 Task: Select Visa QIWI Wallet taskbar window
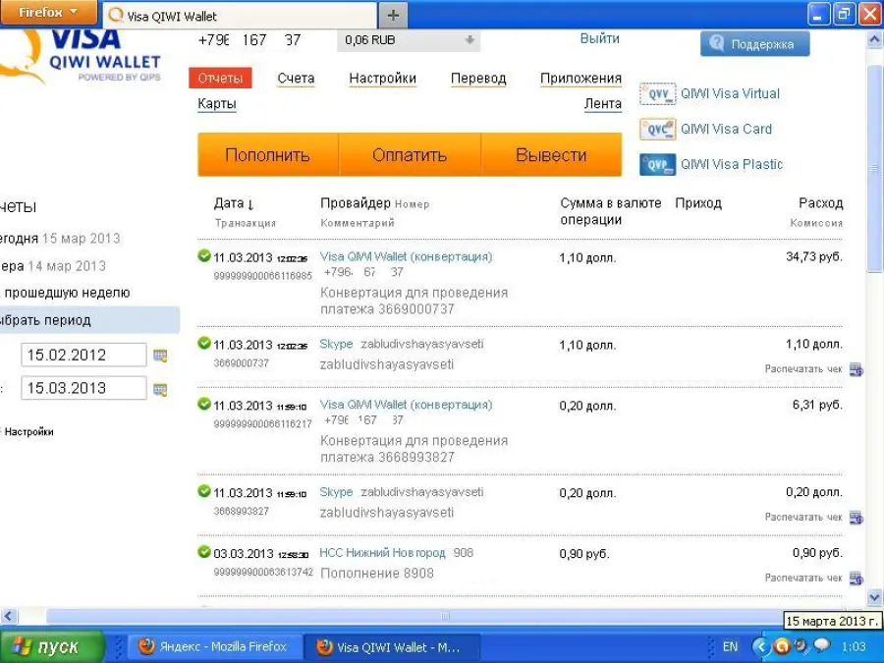[x=392, y=646]
